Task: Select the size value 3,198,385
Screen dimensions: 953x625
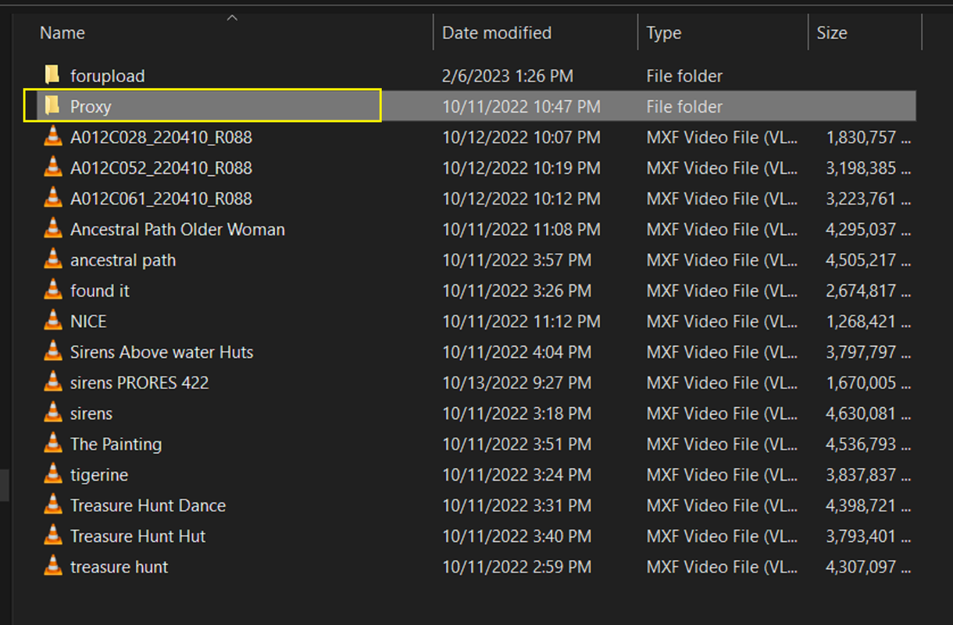Action: (861, 168)
